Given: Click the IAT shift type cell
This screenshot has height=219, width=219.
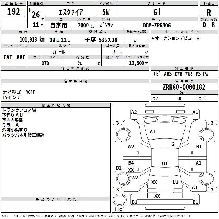Looking at the screenshot, I should 8,57.
